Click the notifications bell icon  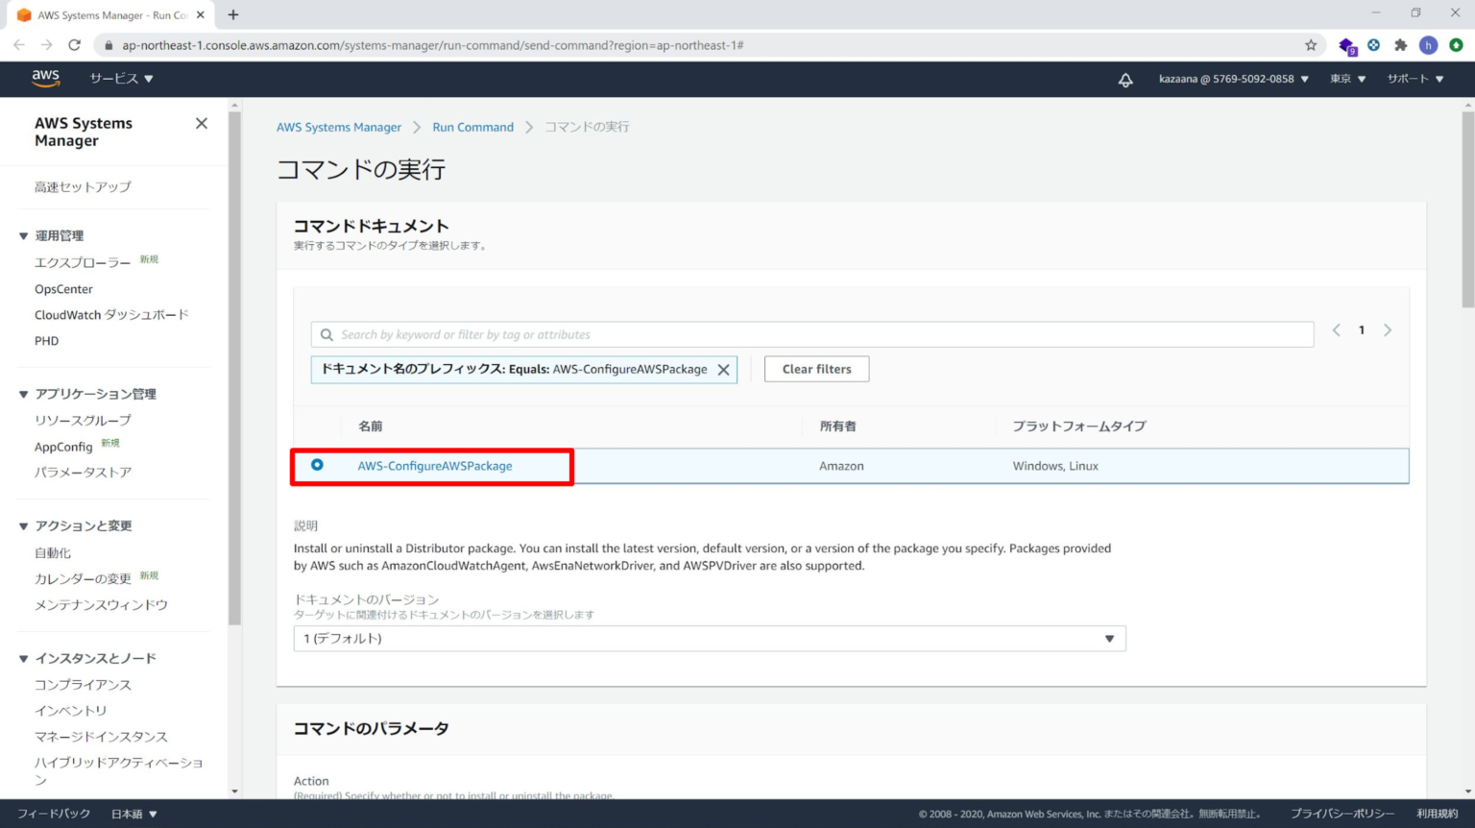[1124, 79]
